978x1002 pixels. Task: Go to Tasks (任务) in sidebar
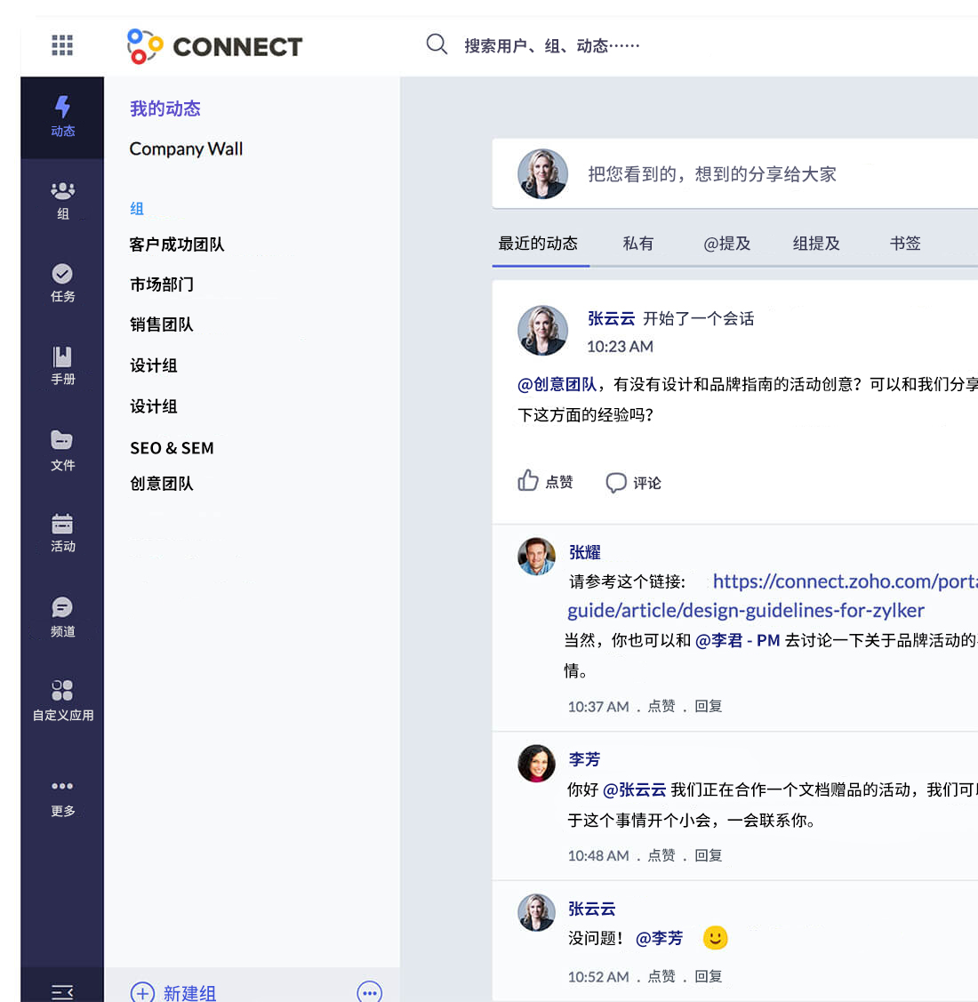62,282
